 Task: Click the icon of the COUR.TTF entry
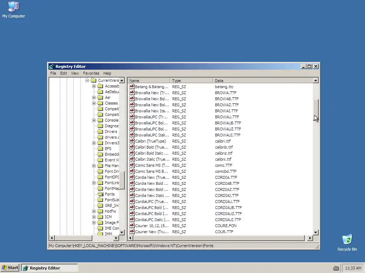coord(132,231)
